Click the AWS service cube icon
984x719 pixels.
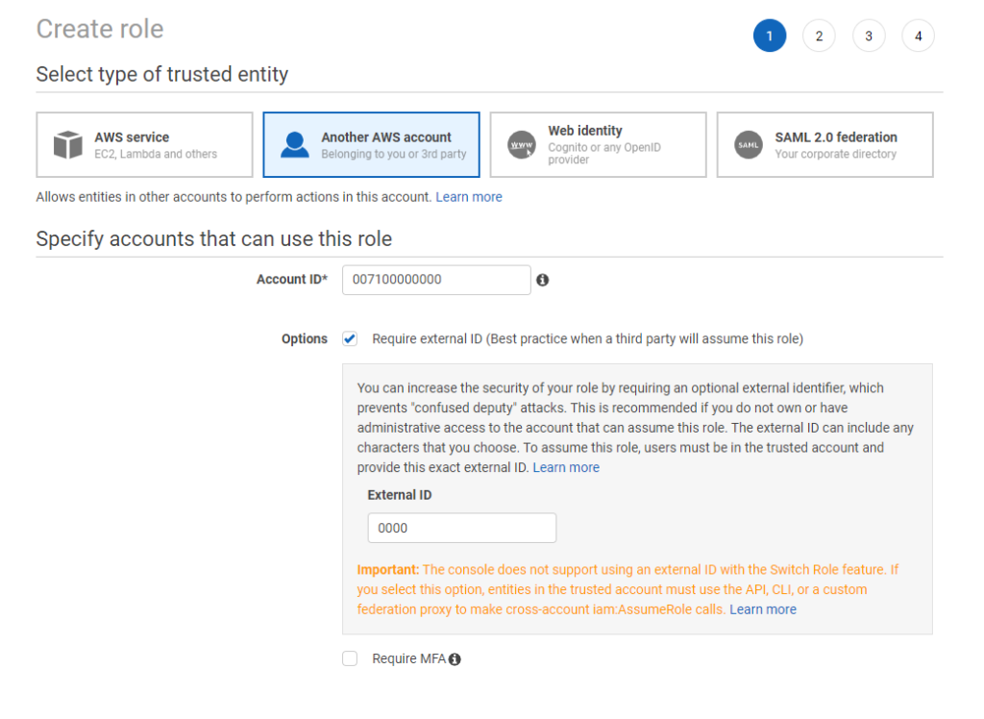67,145
